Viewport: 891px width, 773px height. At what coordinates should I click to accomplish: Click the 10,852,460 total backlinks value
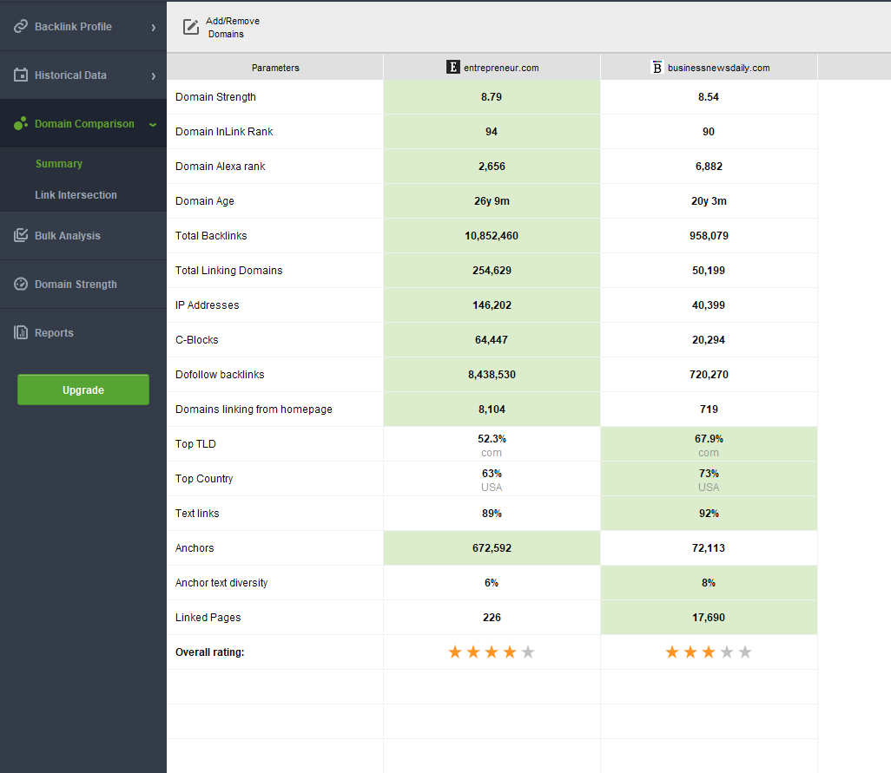[x=492, y=235]
